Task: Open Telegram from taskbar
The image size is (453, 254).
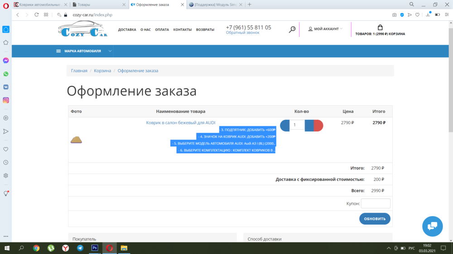Action: pos(80,248)
